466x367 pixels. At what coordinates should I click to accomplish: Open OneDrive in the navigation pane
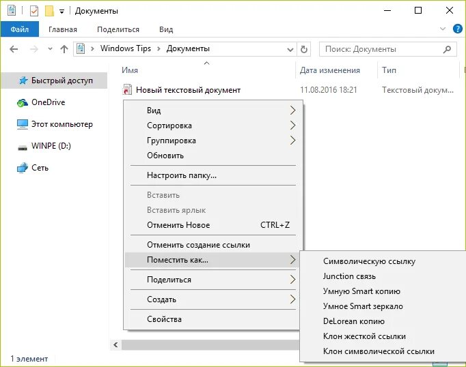pyautogui.click(x=47, y=102)
